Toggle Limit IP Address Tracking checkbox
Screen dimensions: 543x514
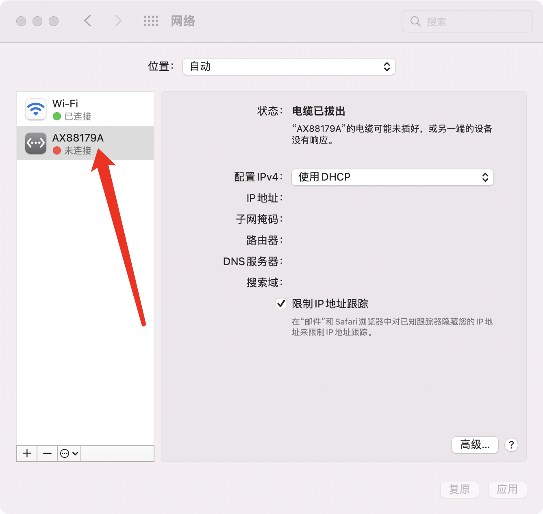(x=281, y=303)
